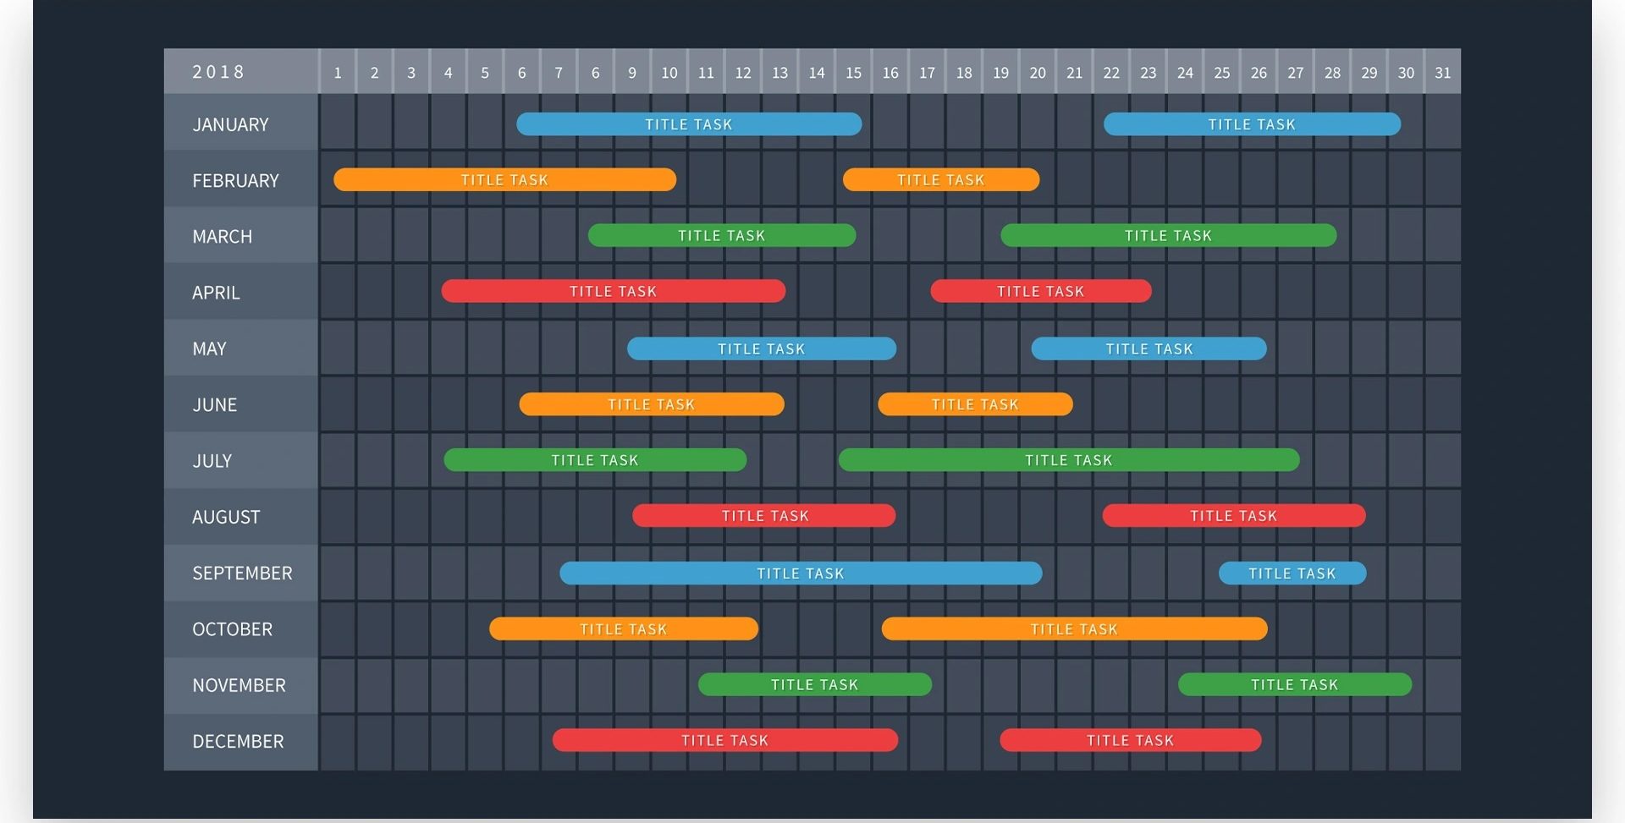1625x823 pixels.
Task: Open first red task bar in December
Action: [x=725, y=740]
